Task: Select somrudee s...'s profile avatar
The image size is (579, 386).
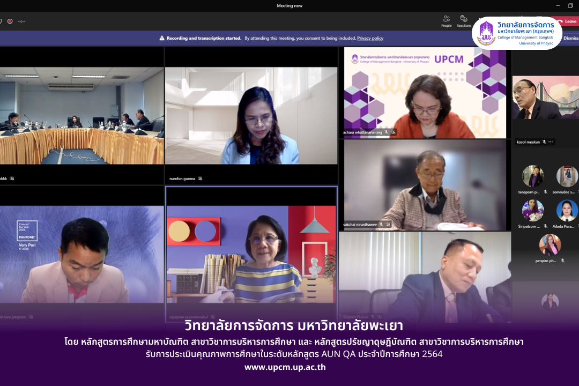Action: tap(567, 176)
